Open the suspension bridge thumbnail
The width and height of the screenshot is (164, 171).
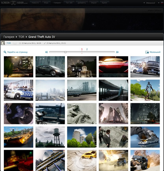click(x=82, y=90)
